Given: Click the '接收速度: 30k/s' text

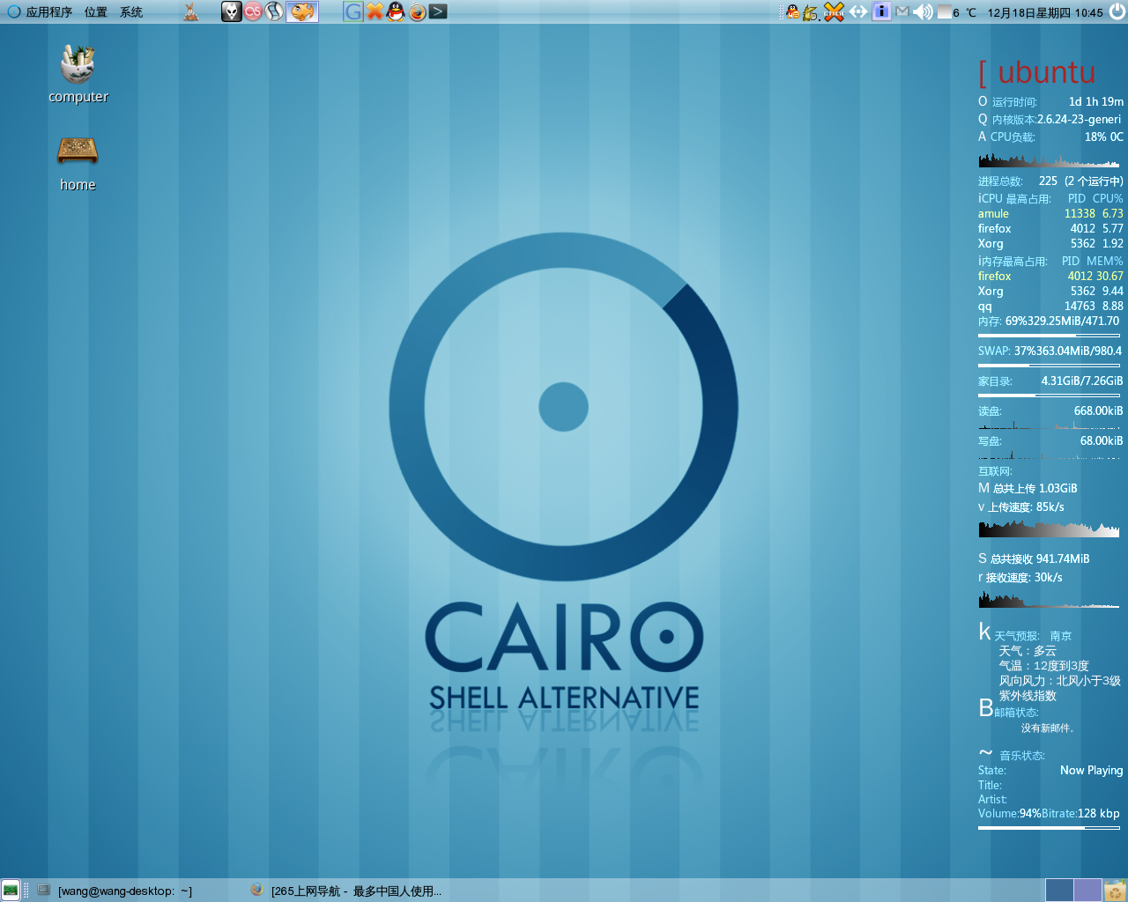Looking at the screenshot, I should 1024,578.
